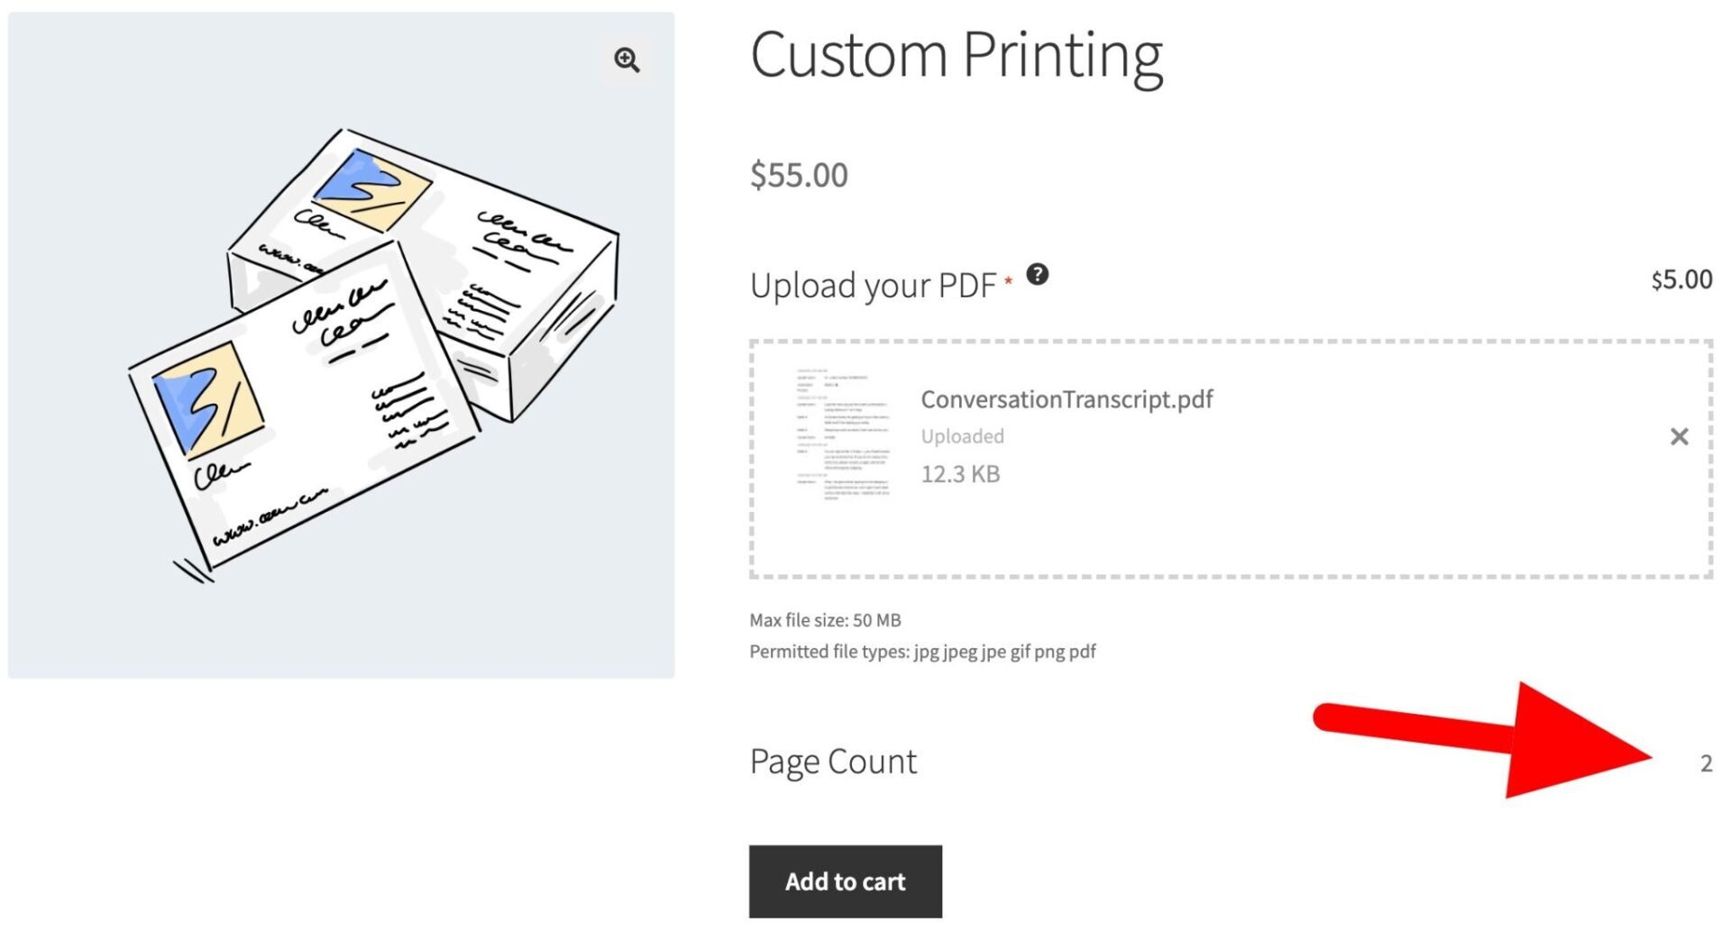Click the permitted file types text
Viewport: 1731px width, 931px height.
(921, 651)
